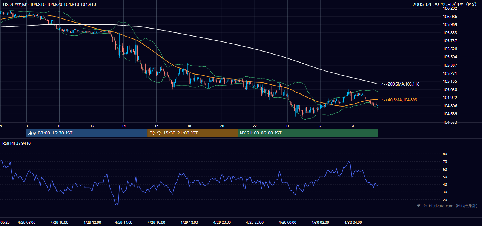
Task: Click the hour label 18 under the price chart
Action: (189, 126)
